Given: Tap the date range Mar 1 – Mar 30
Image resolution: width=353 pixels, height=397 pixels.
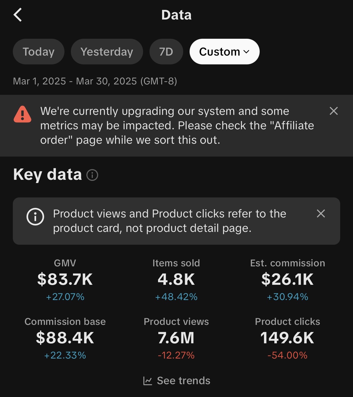Looking at the screenshot, I should click(95, 81).
